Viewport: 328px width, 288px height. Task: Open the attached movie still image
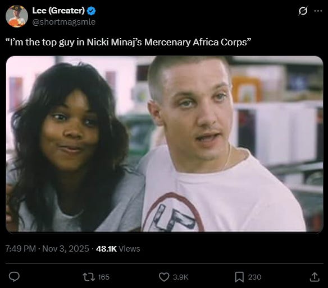tap(165, 144)
